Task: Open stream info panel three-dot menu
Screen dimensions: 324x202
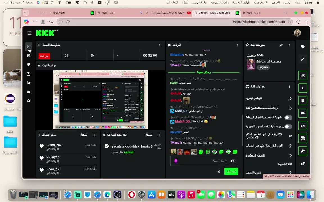Action: (289, 45)
